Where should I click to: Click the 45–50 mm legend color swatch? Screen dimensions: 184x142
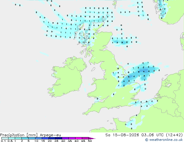click(85, 138)
